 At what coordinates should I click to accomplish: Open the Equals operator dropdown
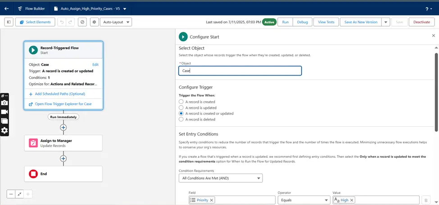point(304,200)
